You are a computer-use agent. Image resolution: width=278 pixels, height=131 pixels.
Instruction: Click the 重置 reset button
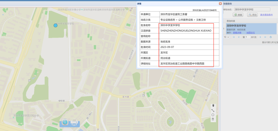point(238,15)
